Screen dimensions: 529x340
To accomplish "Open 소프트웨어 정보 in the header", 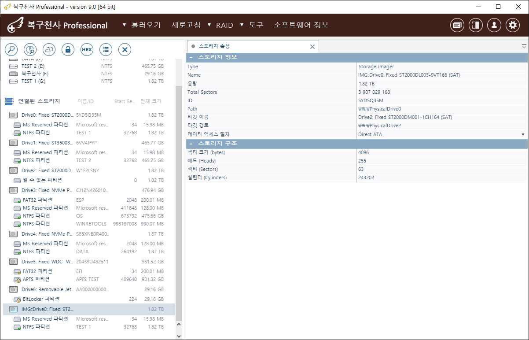I will pyautogui.click(x=301, y=25).
